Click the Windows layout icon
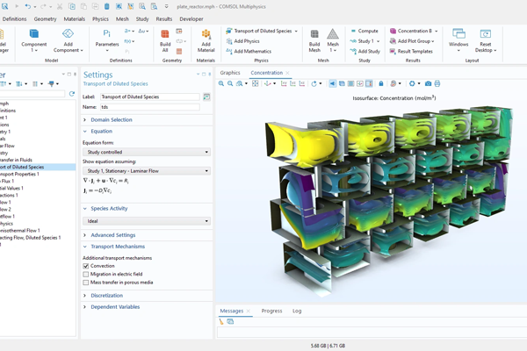The height and width of the screenshot is (351, 527). [x=458, y=33]
